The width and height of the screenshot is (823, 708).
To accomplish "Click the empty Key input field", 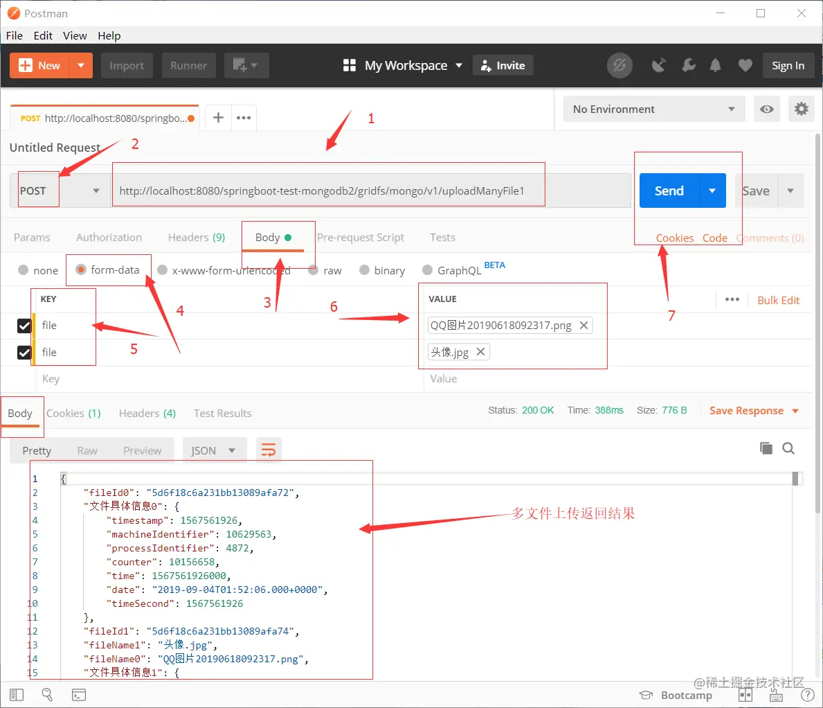I will coord(229,379).
